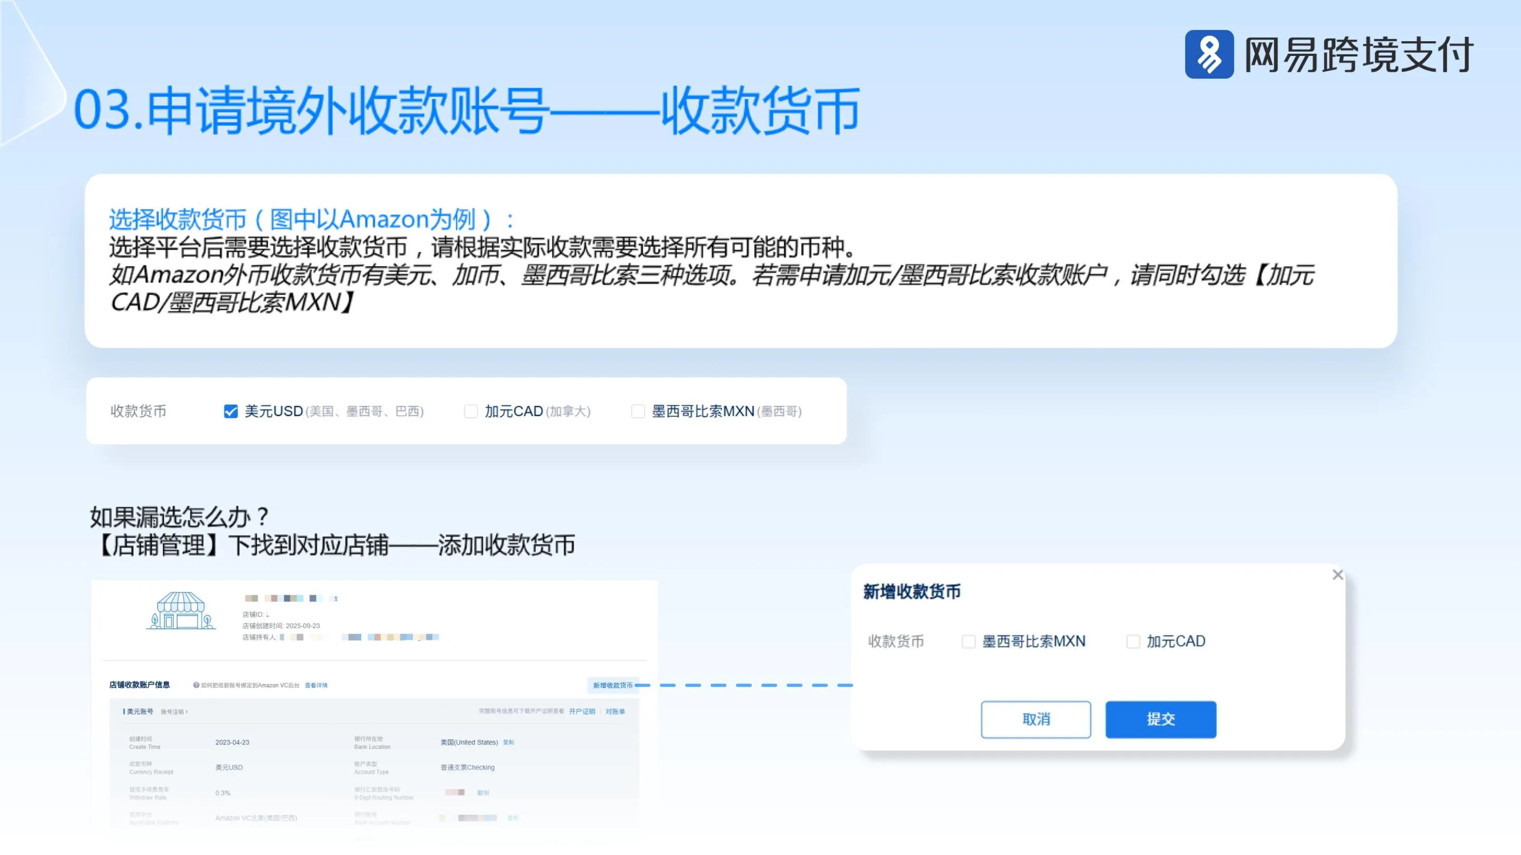Uncheck the 美元USD currency checkbox

point(230,411)
